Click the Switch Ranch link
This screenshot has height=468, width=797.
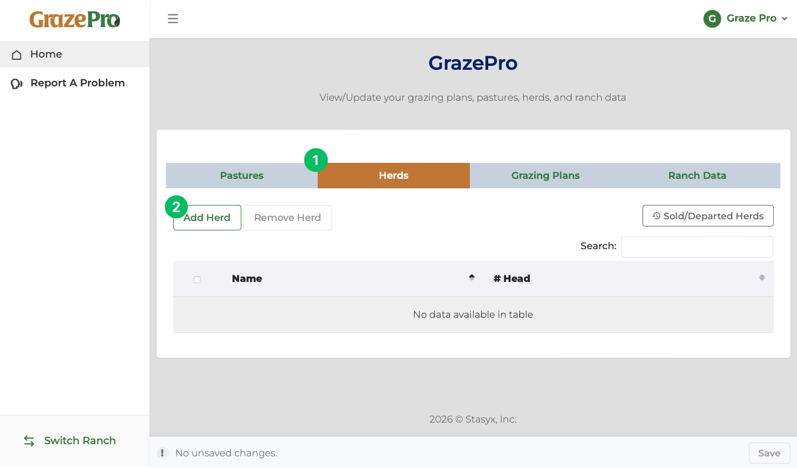click(x=70, y=441)
